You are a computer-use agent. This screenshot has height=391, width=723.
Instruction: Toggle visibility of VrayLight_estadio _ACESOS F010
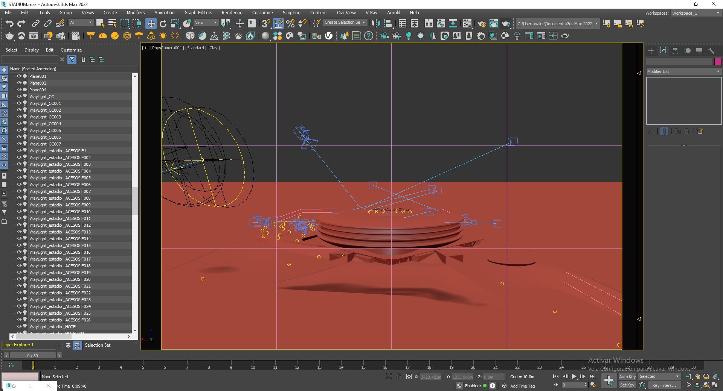click(19, 211)
